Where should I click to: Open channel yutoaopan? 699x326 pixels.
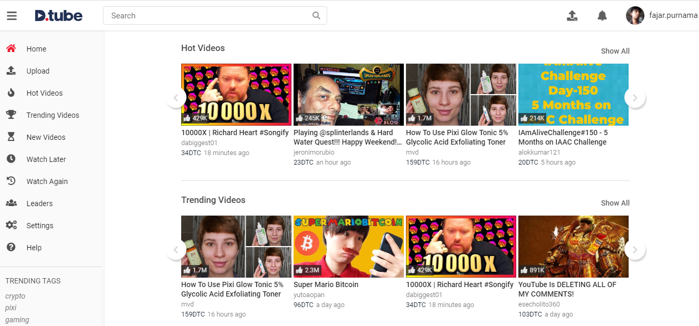coord(310,294)
